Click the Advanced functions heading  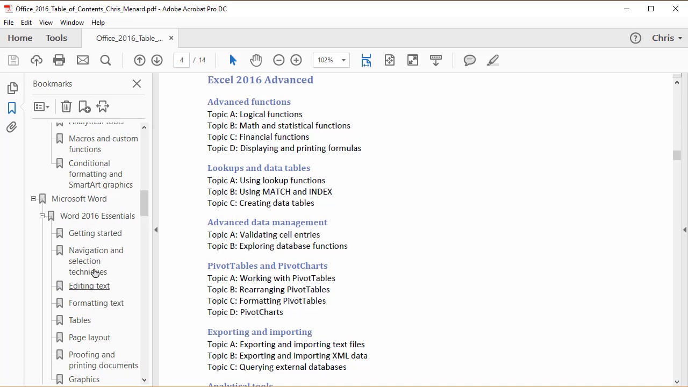tap(249, 102)
